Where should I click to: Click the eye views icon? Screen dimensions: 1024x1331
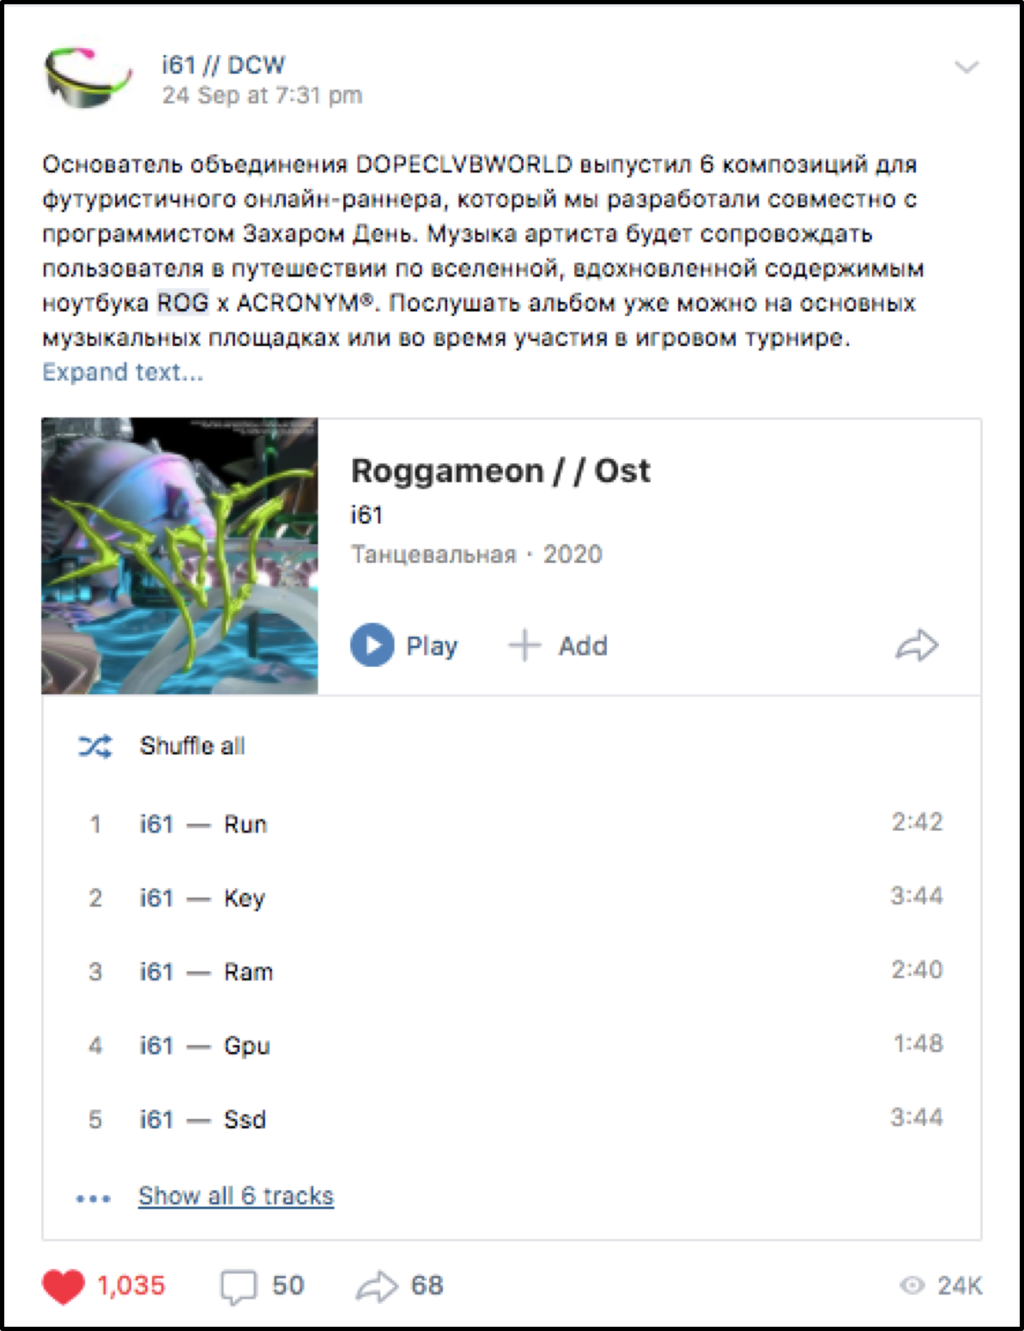coord(912,1285)
